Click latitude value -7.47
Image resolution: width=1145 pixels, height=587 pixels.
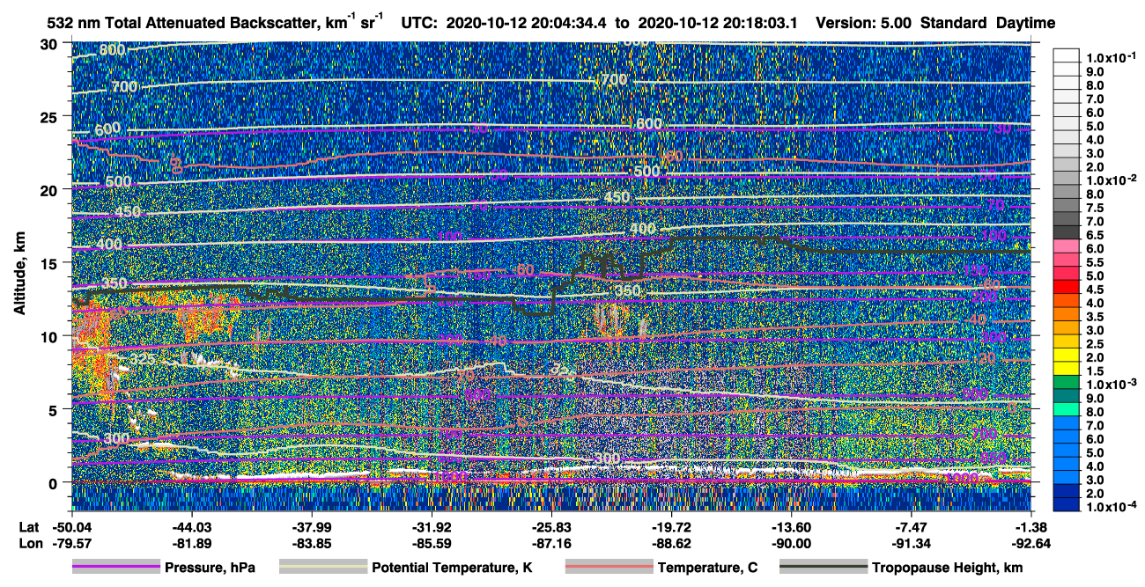click(x=911, y=527)
